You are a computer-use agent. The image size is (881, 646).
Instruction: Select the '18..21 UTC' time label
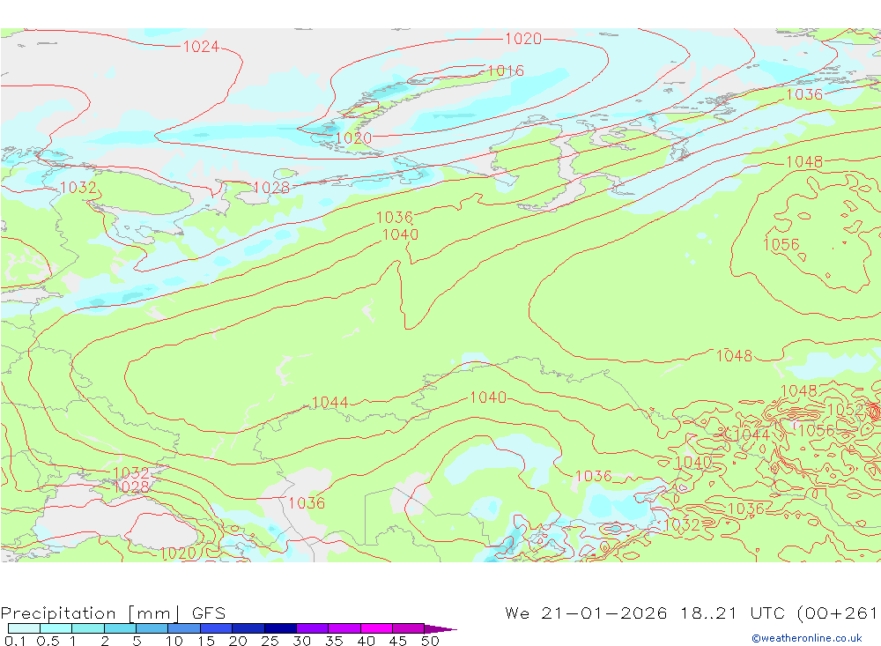[733, 613]
